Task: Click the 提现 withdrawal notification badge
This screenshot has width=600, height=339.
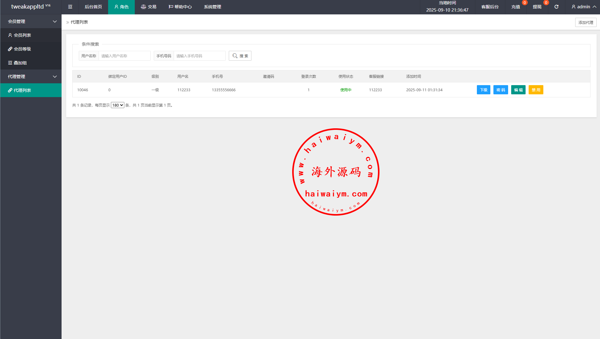Action: click(x=546, y=3)
